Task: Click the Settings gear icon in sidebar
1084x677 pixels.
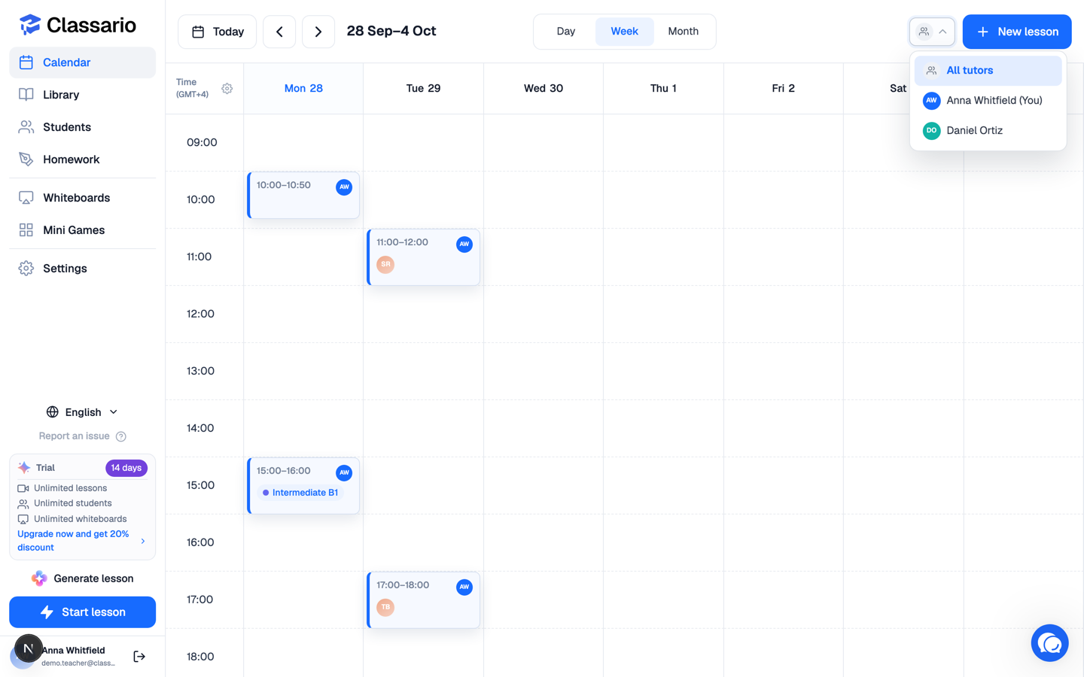Action: (x=26, y=269)
